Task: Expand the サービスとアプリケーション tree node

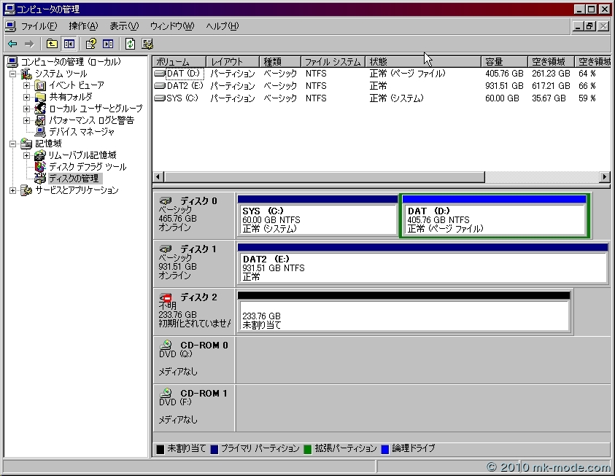Action: point(13,190)
